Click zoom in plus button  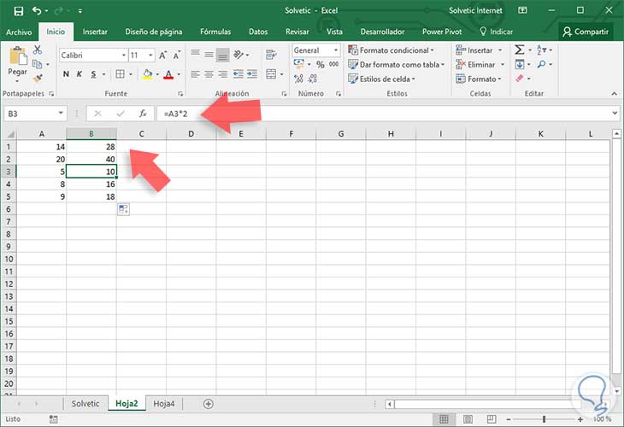(580, 419)
